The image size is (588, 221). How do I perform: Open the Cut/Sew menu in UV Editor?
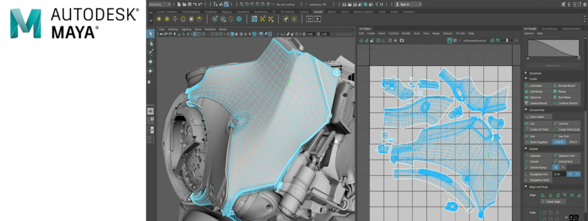pos(393,33)
